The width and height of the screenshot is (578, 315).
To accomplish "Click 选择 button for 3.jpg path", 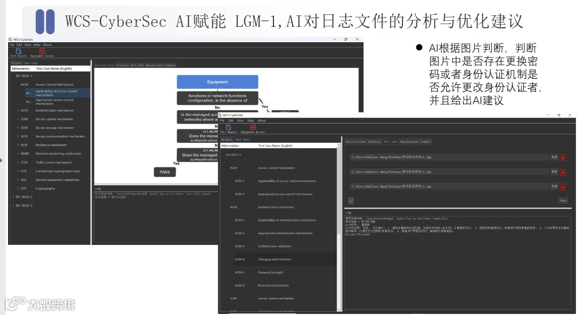I will (x=554, y=187).
